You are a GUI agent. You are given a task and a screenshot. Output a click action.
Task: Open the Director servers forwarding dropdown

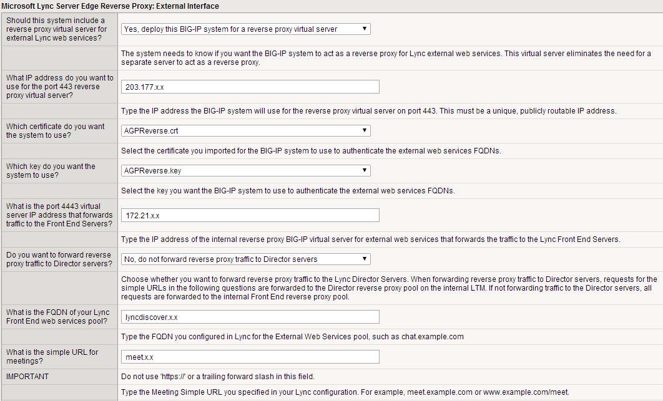[245, 259]
